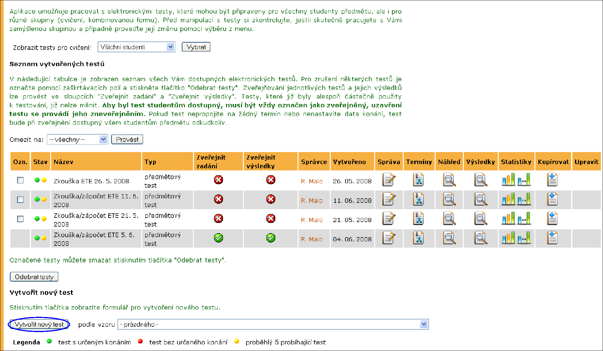Screen dimensions: 603x351
Task: Click the Stav column header
Action: point(40,162)
